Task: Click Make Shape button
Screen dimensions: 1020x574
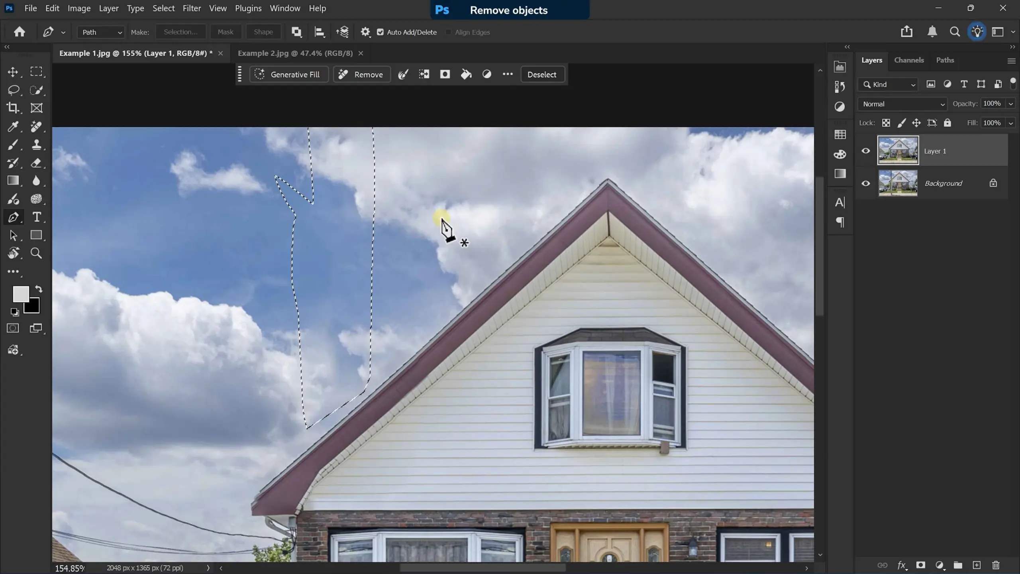Action: point(263,32)
